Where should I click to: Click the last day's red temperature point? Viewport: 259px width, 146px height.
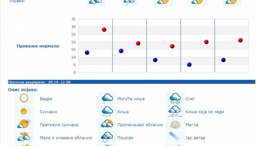click(x=240, y=40)
